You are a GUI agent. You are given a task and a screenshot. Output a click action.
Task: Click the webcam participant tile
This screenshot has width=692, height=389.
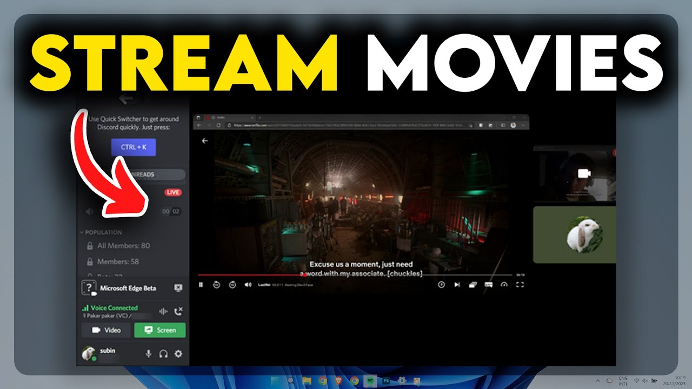[575, 173]
